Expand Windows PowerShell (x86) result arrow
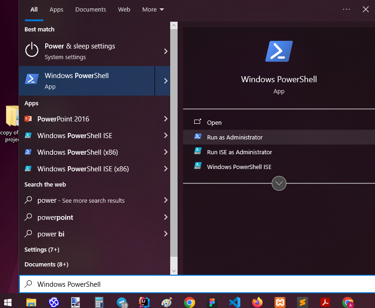Viewport: 375px width, 308px height. point(166,152)
